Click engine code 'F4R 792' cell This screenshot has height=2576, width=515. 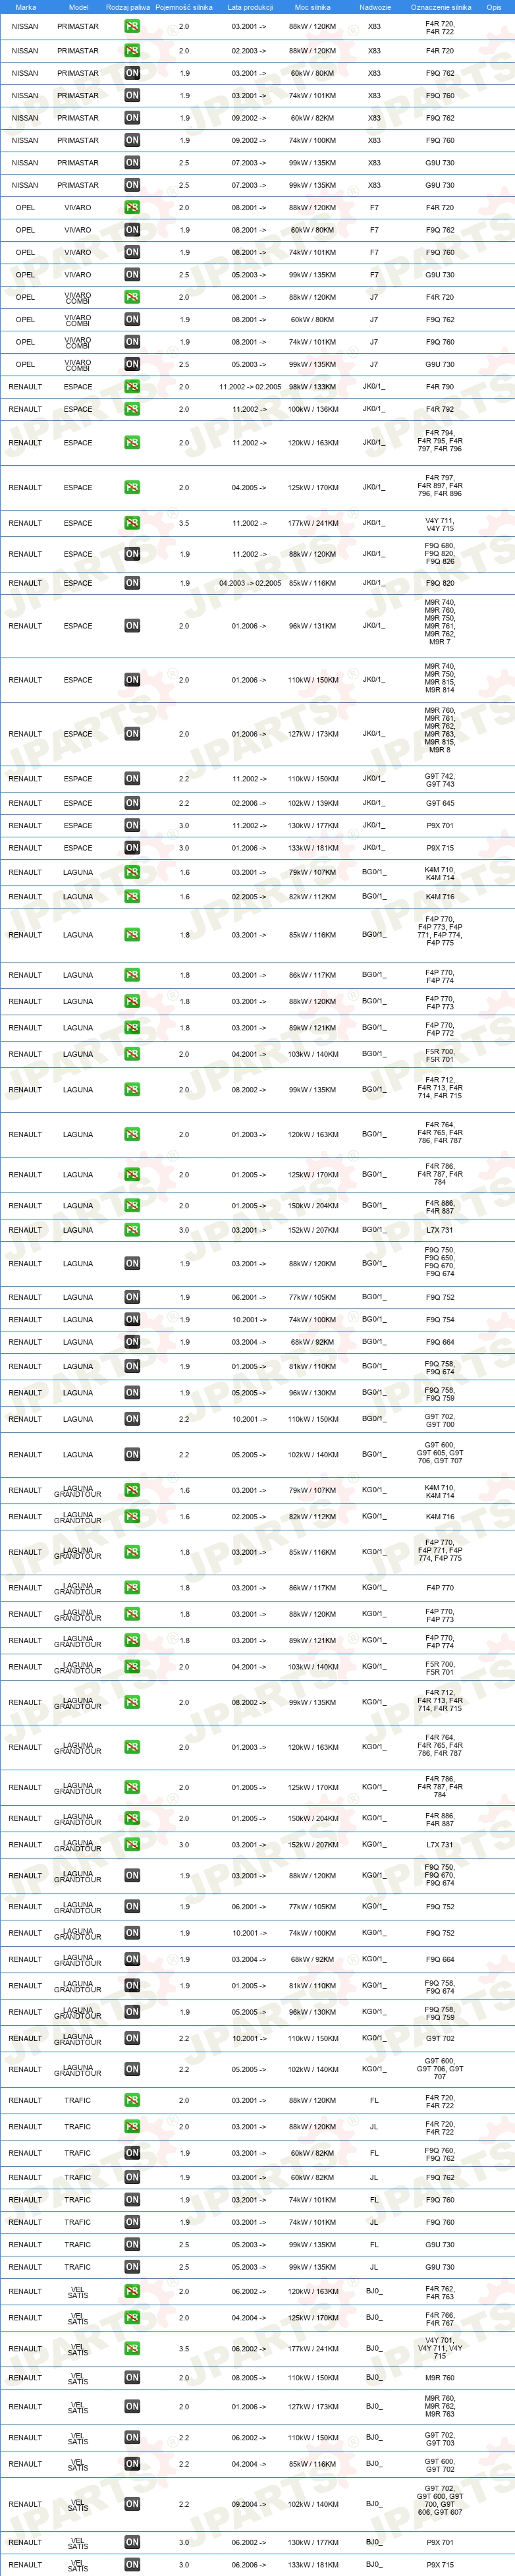pos(440,409)
